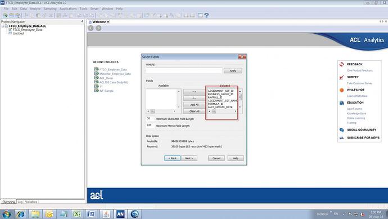Click the forward navigation arrow under Welcome tab

click(x=98, y=28)
